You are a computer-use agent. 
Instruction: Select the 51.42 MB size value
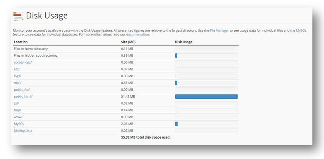click(x=128, y=96)
